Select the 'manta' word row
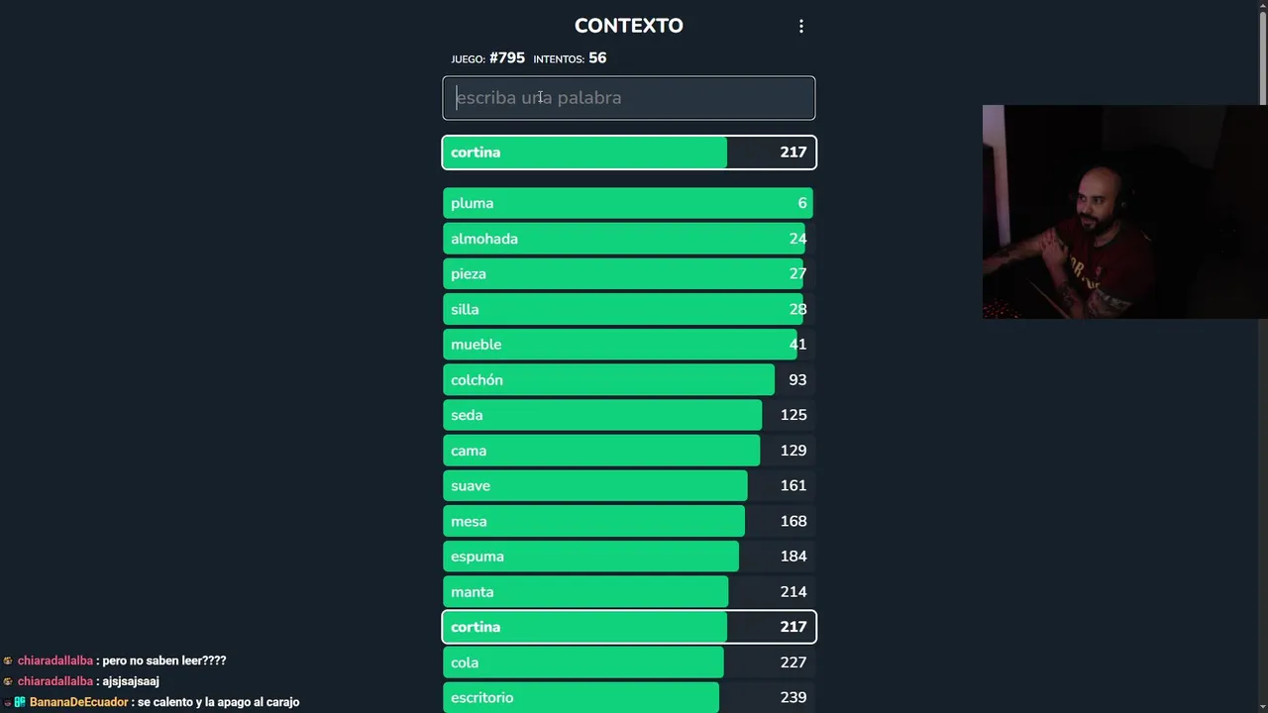Screen dimensions: 1268x713 [628, 592]
